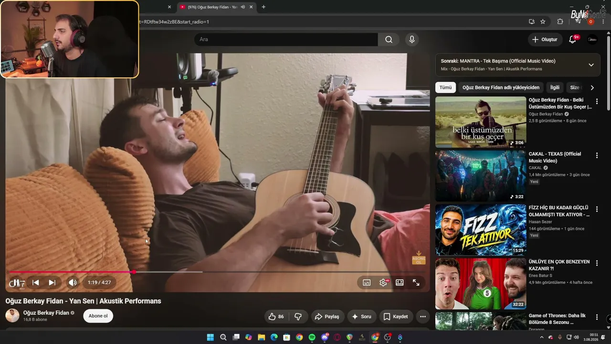Open a new browser tab
The image size is (611, 344).
coord(263,7)
